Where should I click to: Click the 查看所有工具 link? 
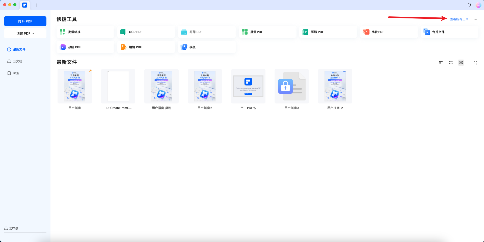[x=459, y=19]
